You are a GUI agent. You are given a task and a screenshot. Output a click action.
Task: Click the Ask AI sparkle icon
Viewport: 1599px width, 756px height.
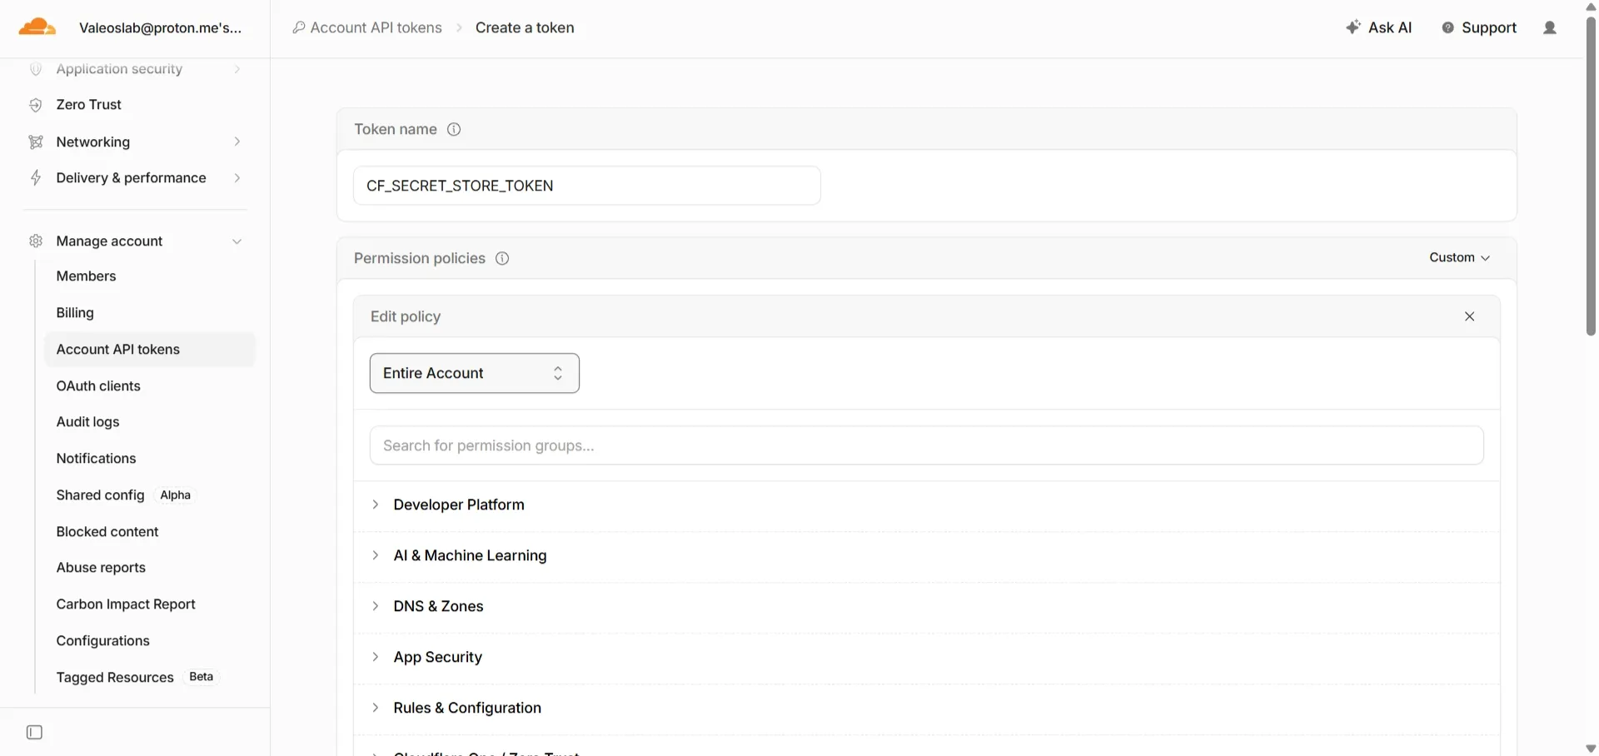[1353, 27]
